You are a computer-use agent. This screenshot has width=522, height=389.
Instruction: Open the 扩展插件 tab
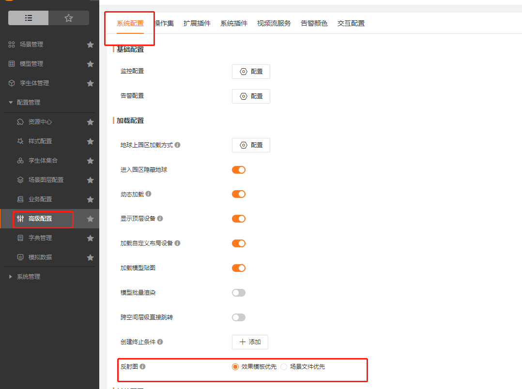tap(197, 23)
